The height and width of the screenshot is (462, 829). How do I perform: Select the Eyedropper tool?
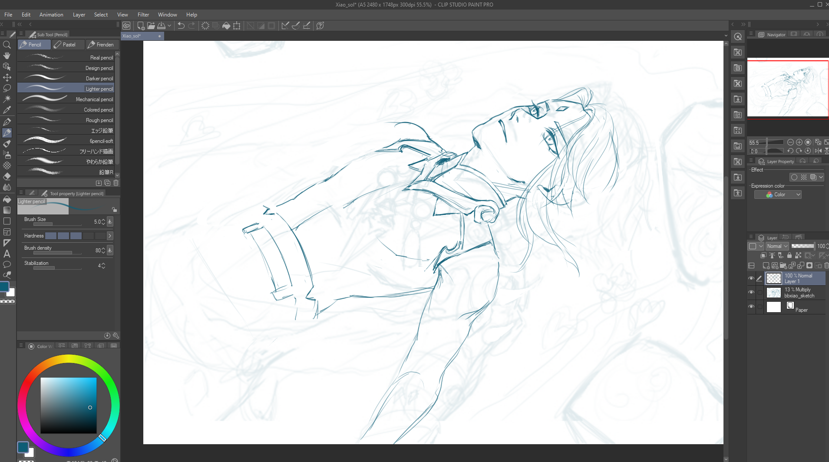click(7, 110)
